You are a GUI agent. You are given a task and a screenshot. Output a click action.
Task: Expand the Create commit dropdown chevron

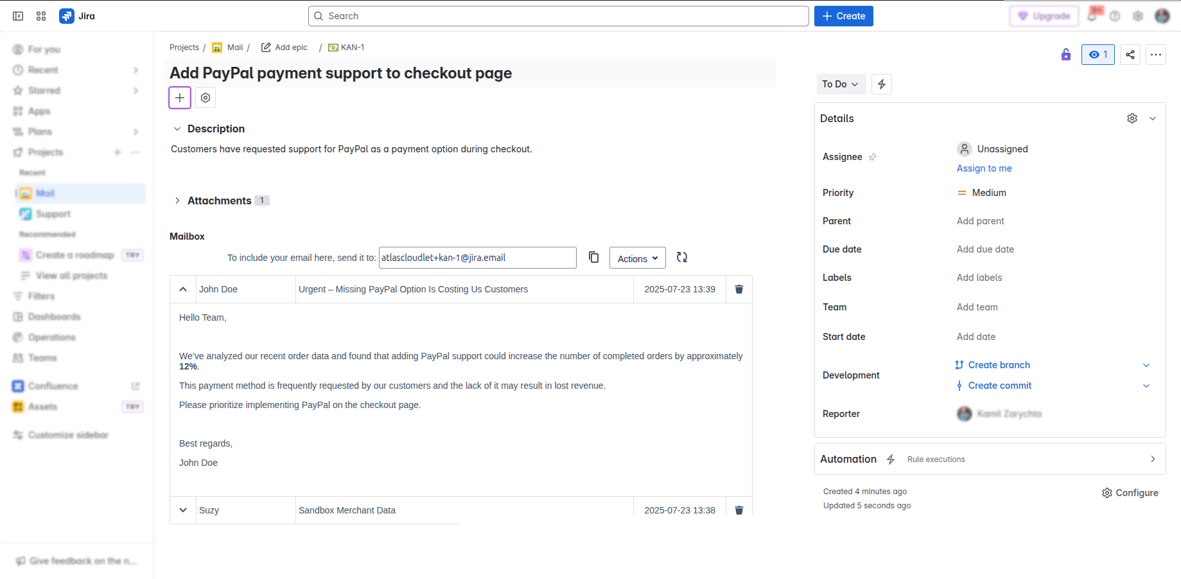1146,386
